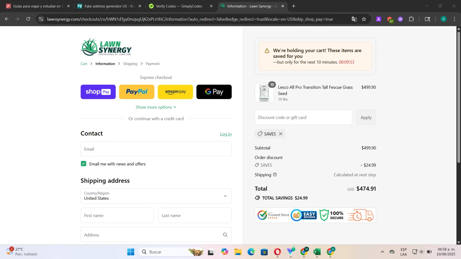The image size is (461, 259).
Task: Focus the Email input field
Action: [x=156, y=149]
